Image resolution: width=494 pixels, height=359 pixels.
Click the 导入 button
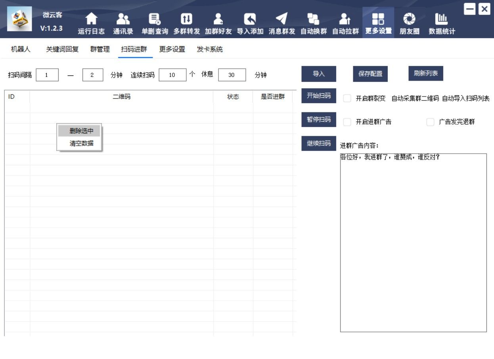319,74
